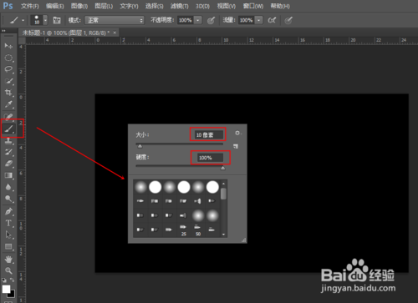This screenshot has width=418, height=303.
Task: Click the brush preset list scroll up arrow
Action: (223, 184)
